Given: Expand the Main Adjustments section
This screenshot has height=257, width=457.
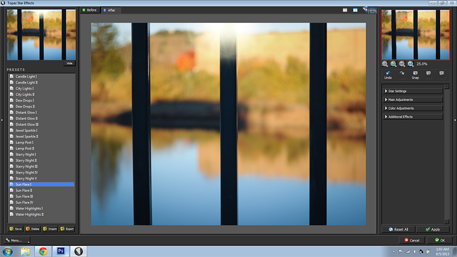Looking at the screenshot, I should [x=412, y=100].
